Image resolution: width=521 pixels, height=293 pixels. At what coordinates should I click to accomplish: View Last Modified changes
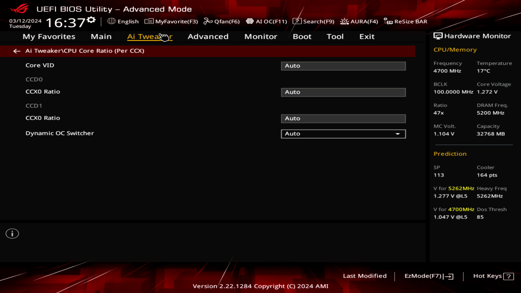tap(365, 276)
